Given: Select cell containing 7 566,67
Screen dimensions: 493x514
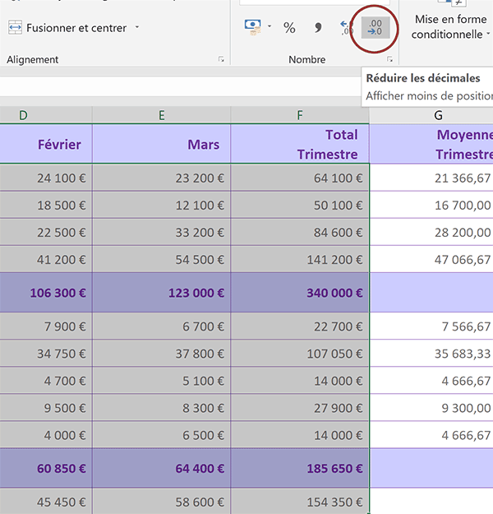Looking at the screenshot, I should [431, 326].
